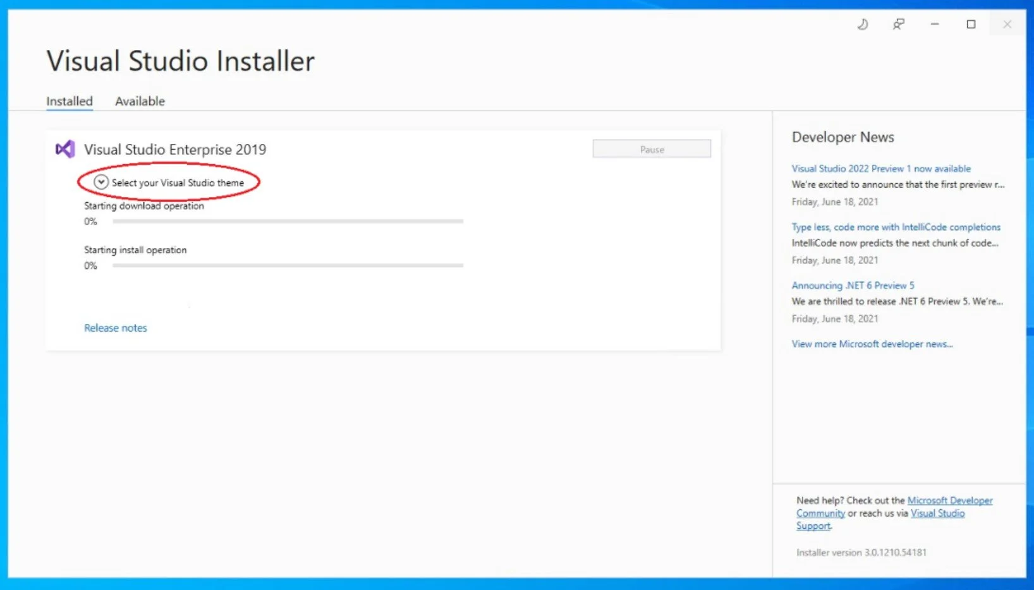Click the Visual Studio Enterprise logo icon

65,149
